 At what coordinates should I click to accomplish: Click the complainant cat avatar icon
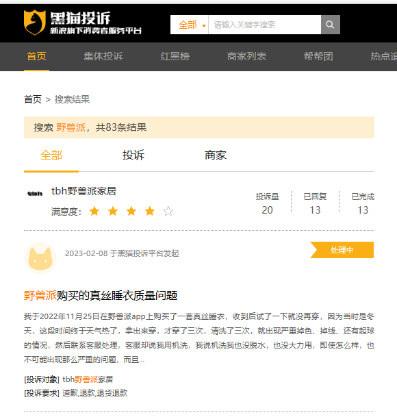point(40,258)
